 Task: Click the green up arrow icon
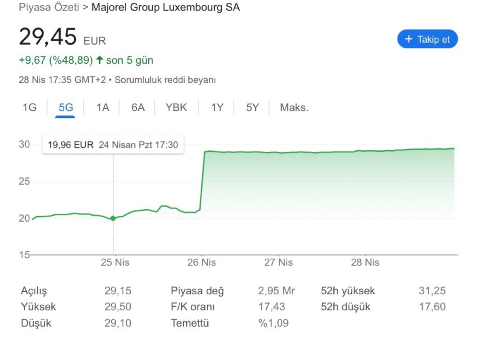(99, 60)
